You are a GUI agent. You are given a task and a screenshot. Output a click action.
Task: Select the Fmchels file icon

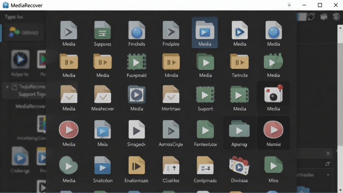(137, 30)
